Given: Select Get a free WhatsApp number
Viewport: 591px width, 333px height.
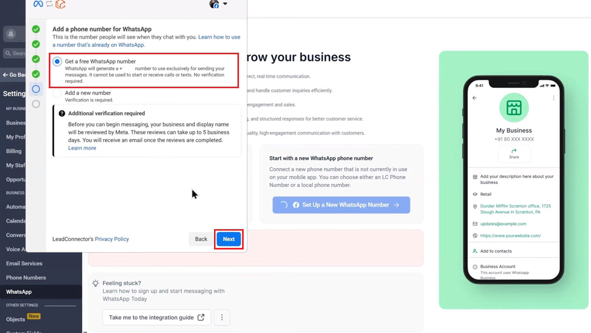Looking at the screenshot, I should (57, 61).
